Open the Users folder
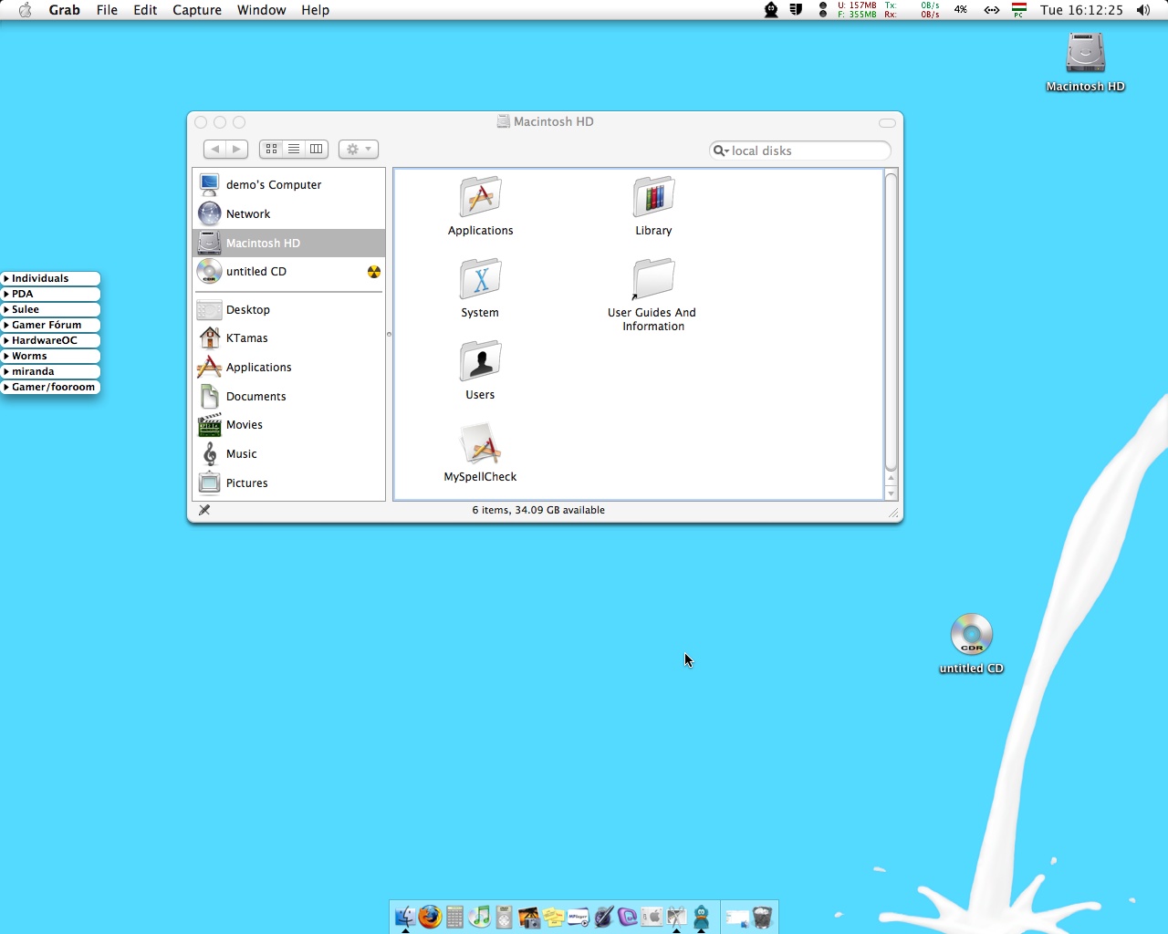This screenshot has width=1168, height=934. [480, 360]
